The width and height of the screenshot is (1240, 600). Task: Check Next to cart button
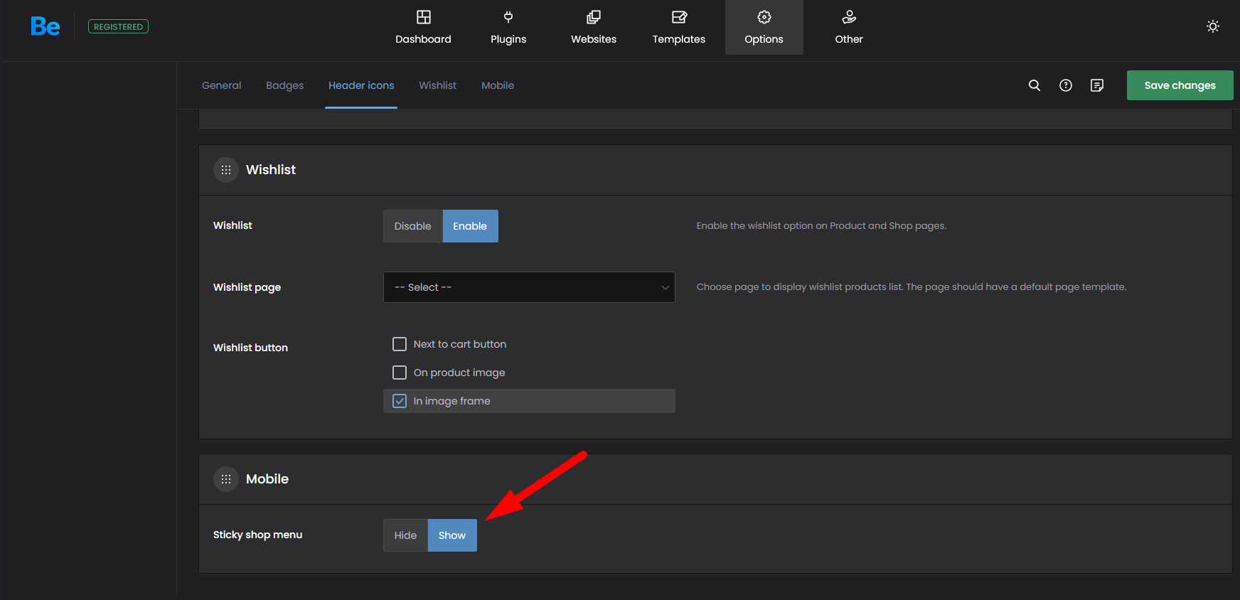coord(400,344)
